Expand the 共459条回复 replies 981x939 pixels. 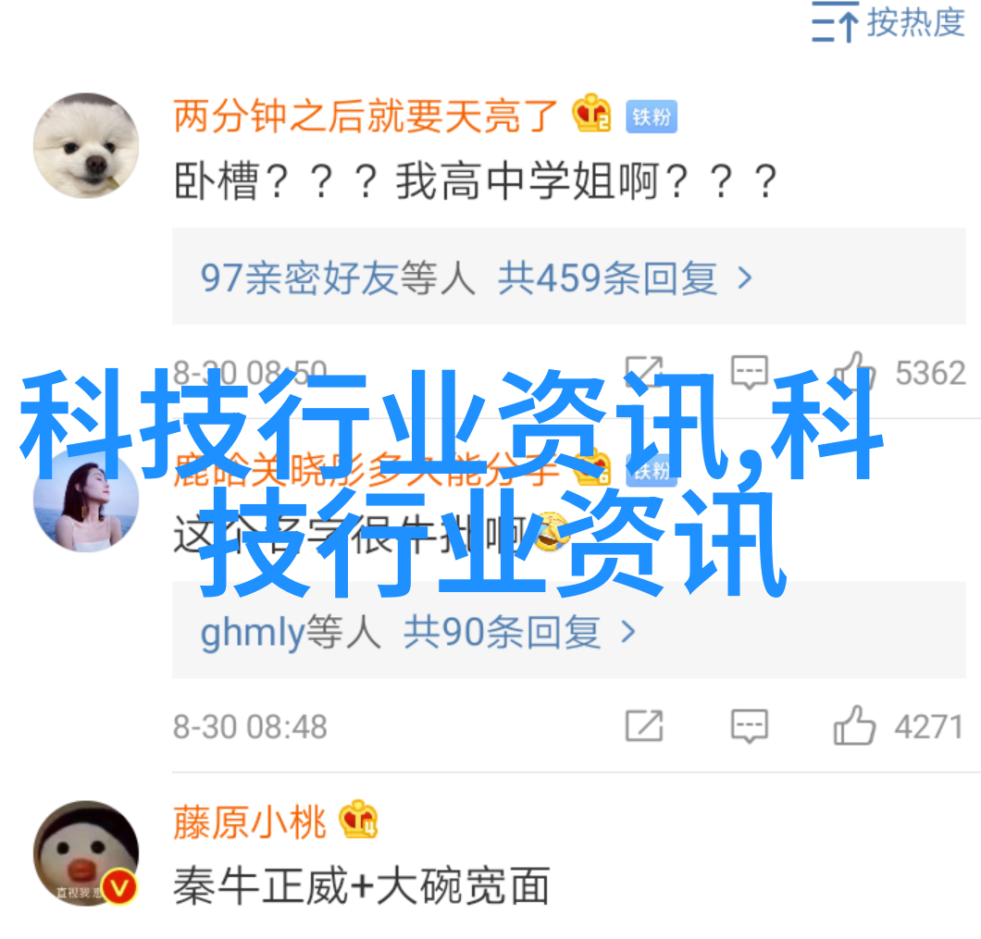[x=607, y=278]
